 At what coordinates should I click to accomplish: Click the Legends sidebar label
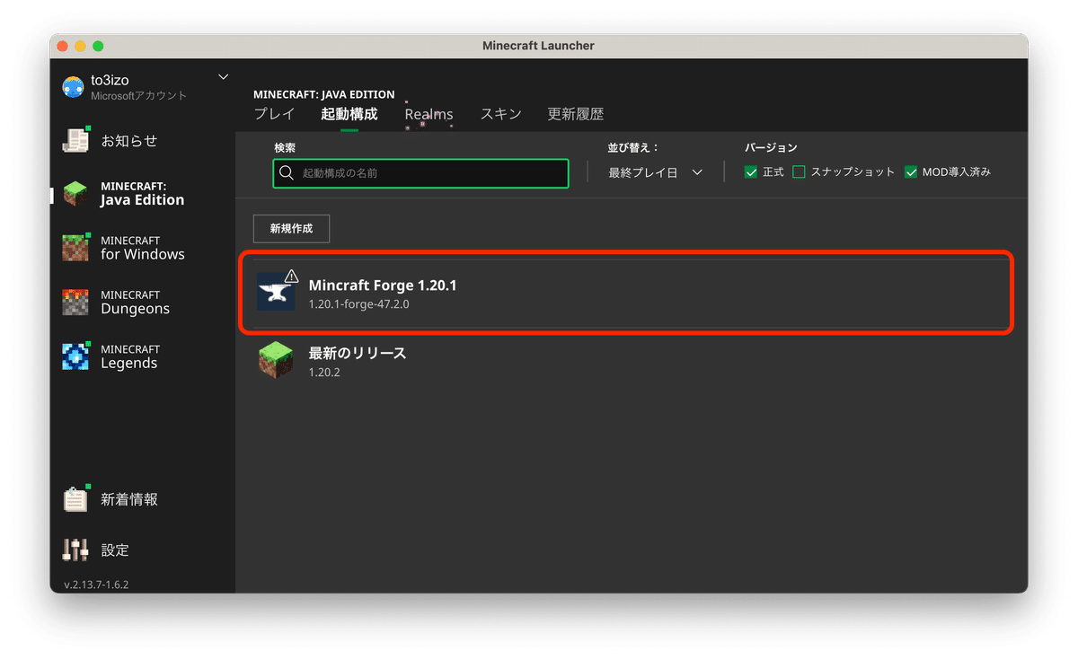click(128, 363)
